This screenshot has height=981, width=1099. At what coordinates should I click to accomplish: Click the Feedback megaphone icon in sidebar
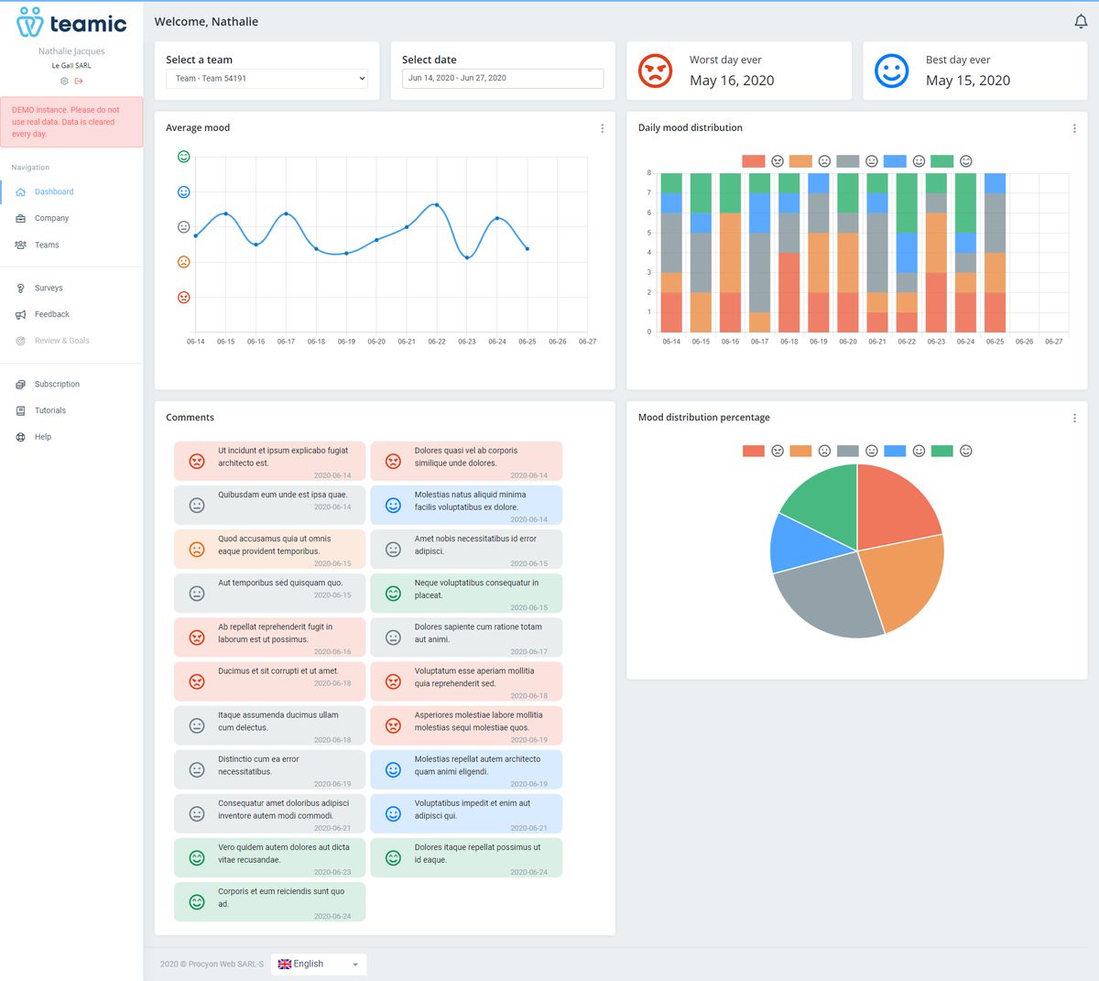pyautogui.click(x=20, y=314)
